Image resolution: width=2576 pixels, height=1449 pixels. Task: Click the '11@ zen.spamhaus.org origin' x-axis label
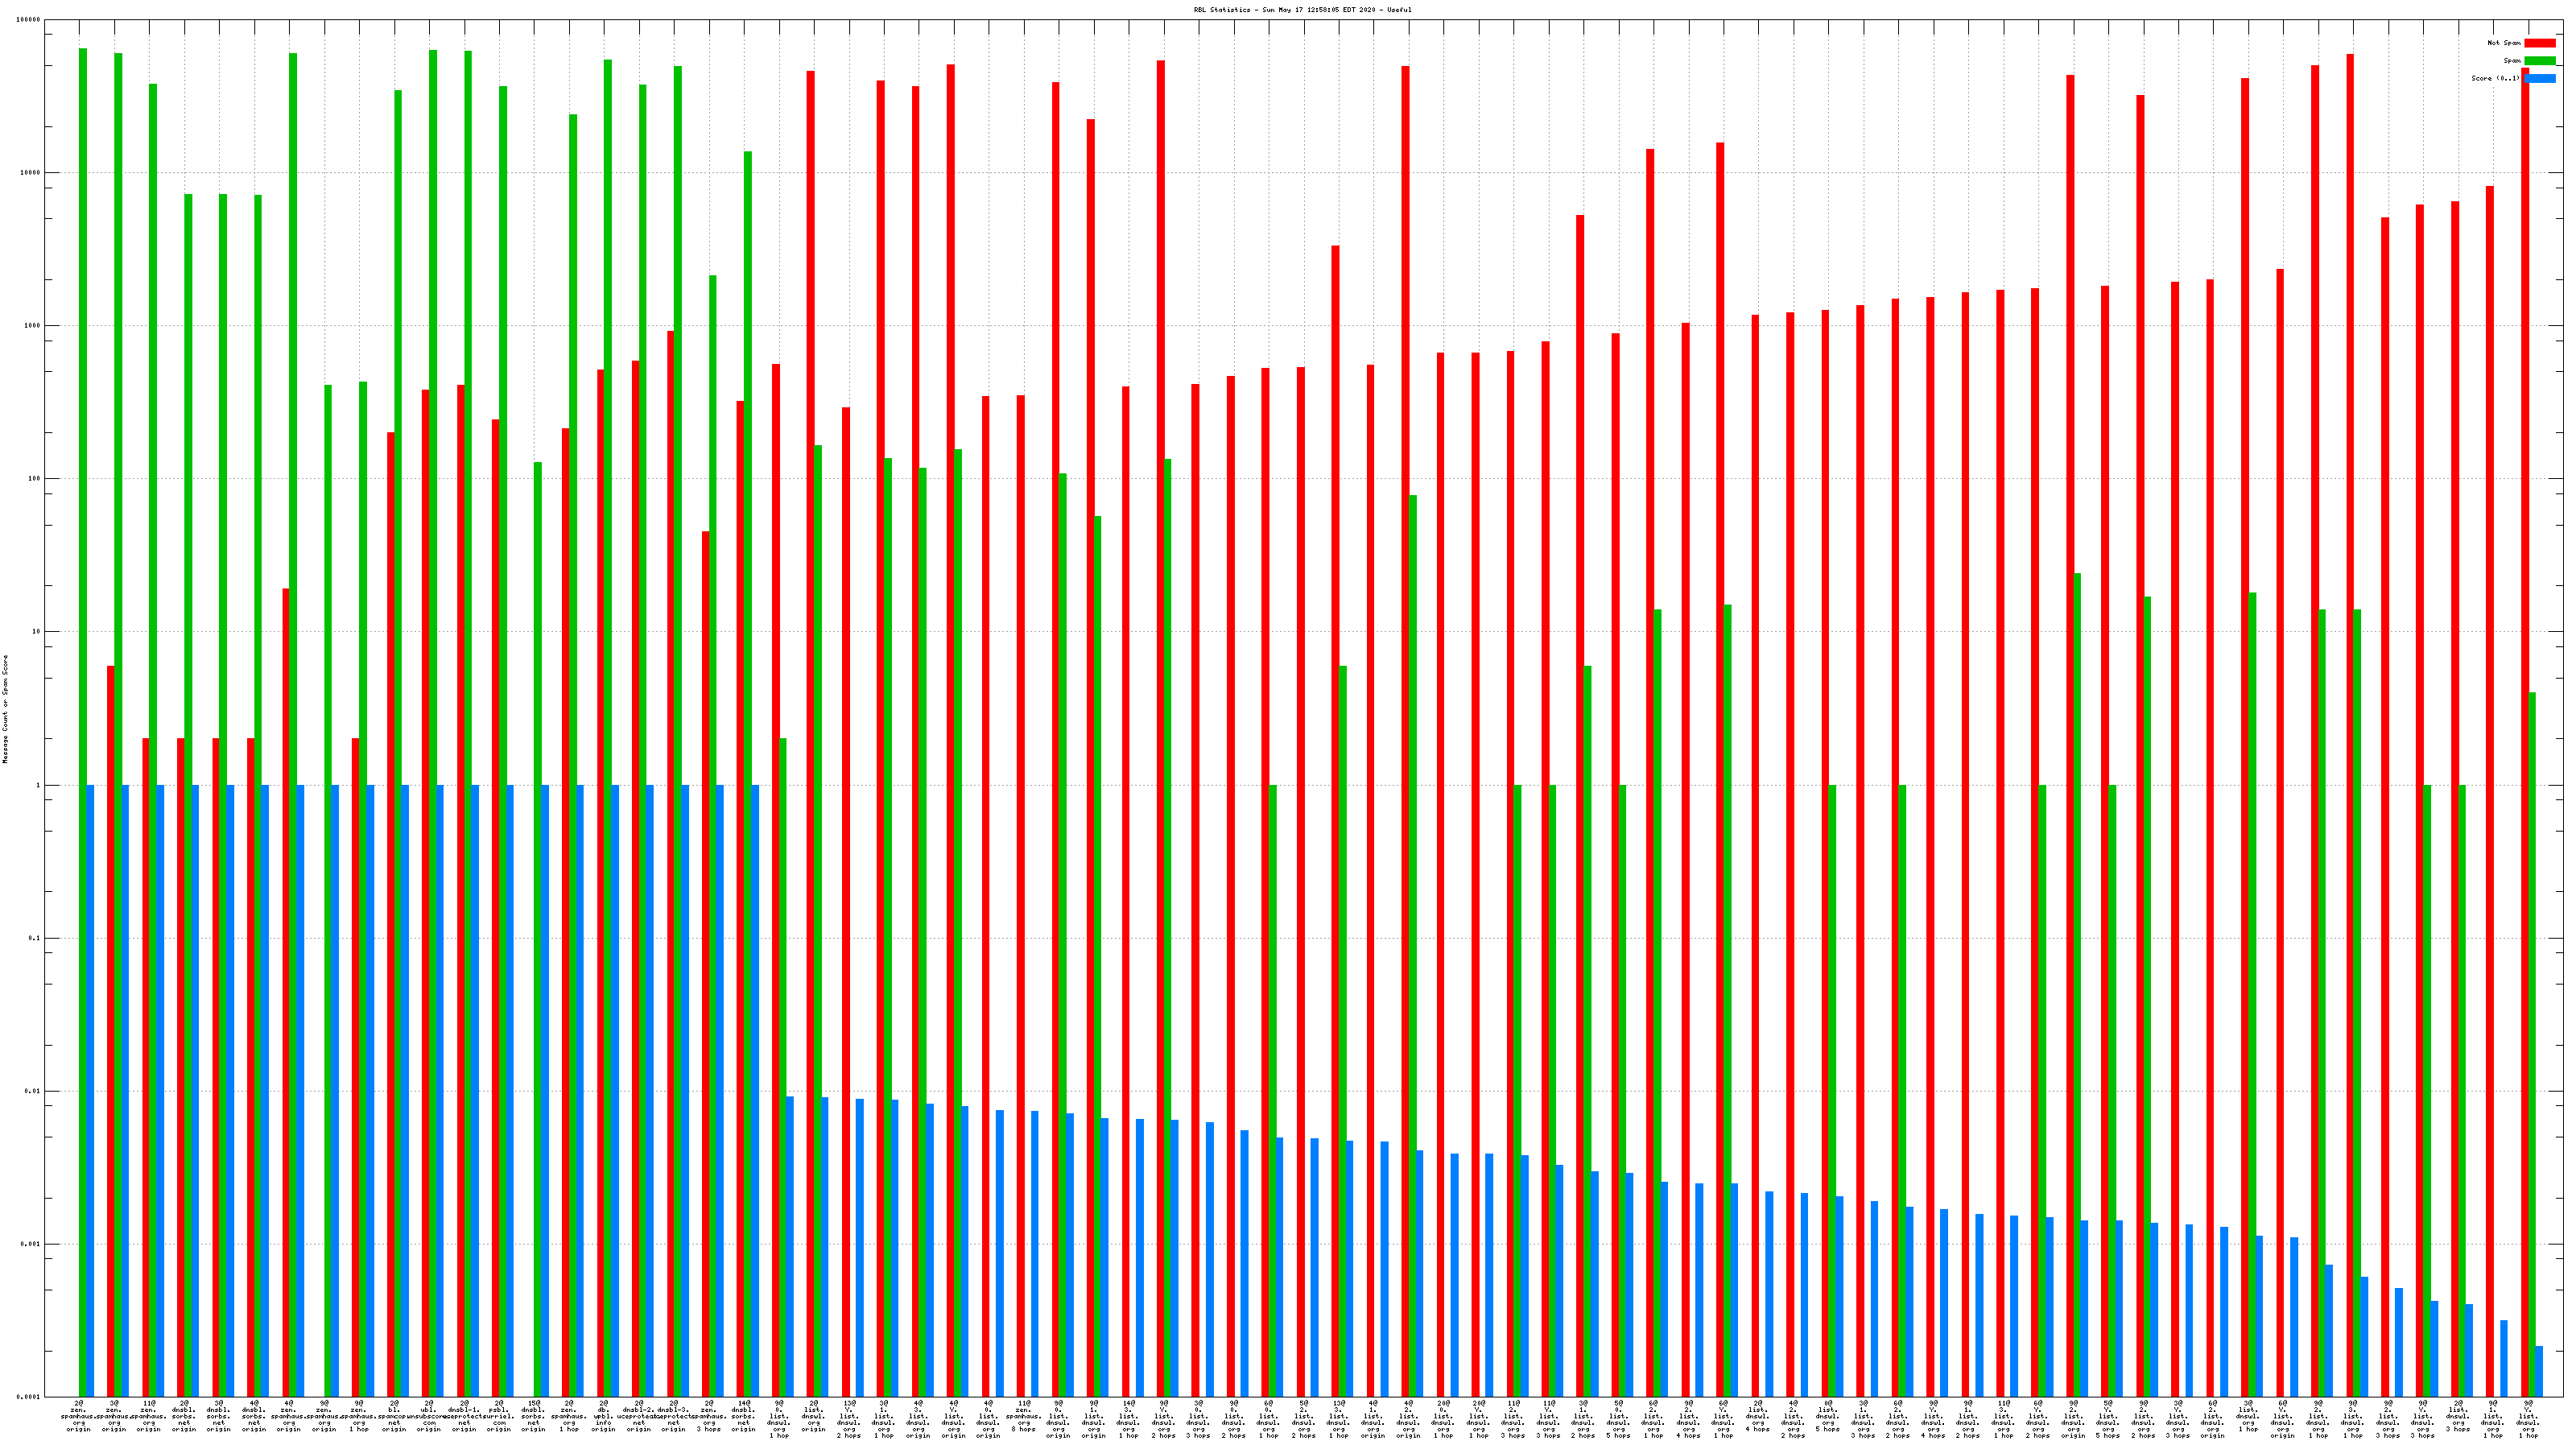coord(149,1416)
